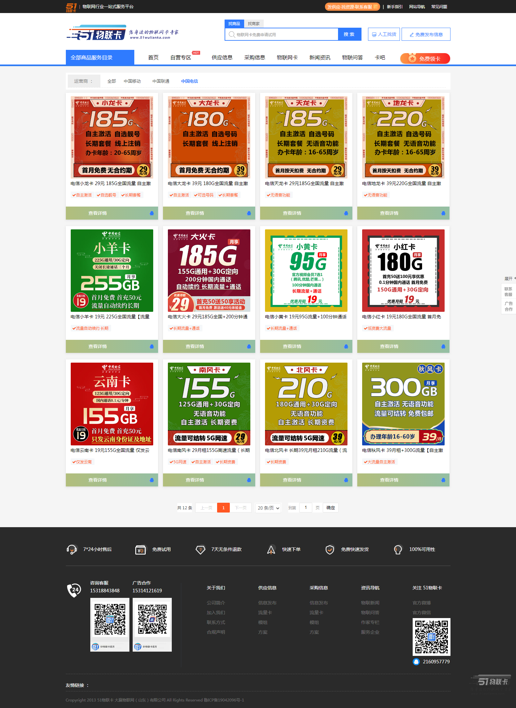516x708 pixels.
Task: Click the 免费试用 ¥0 icon
Action: point(140,550)
